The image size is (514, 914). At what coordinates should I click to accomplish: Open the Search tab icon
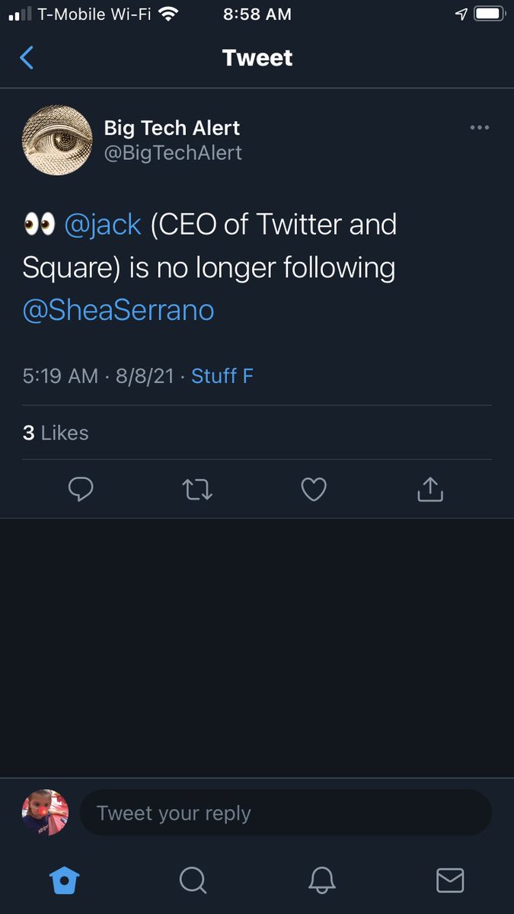pyautogui.click(x=193, y=880)
